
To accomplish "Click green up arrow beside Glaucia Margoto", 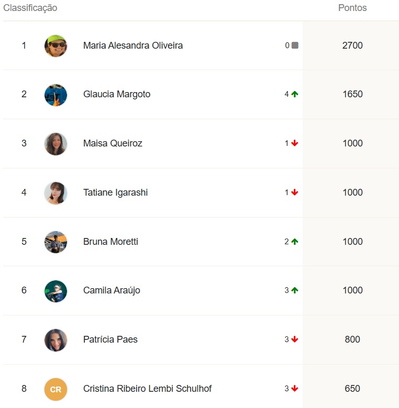I will tap(295, 94).
